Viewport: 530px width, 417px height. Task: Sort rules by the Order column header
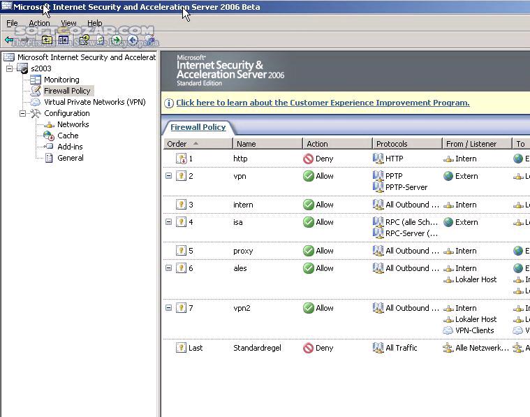click(198, 144)
